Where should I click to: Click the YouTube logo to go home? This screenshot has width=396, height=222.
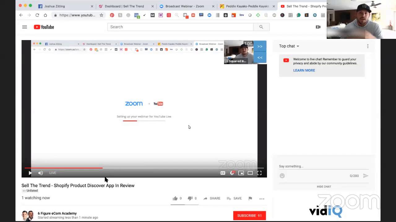point(44,27)
